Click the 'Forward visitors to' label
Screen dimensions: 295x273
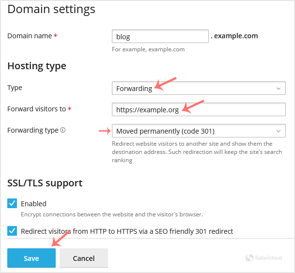[36, 109]
